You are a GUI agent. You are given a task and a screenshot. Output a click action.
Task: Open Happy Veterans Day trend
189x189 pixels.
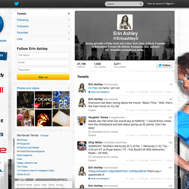click(x=27, y=163)
